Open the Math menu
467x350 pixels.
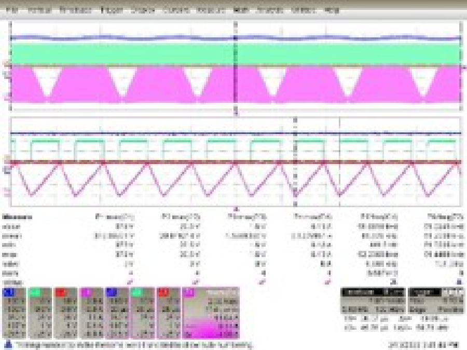(240, 10)
